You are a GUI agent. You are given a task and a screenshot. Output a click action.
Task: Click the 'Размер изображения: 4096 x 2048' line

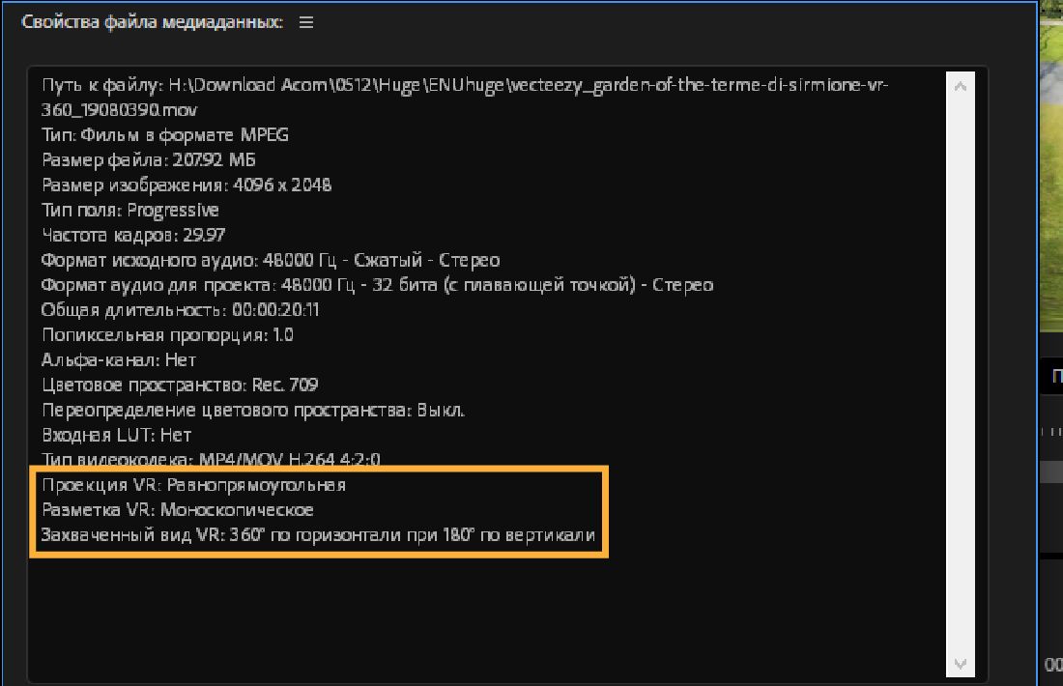coord(187,185)
